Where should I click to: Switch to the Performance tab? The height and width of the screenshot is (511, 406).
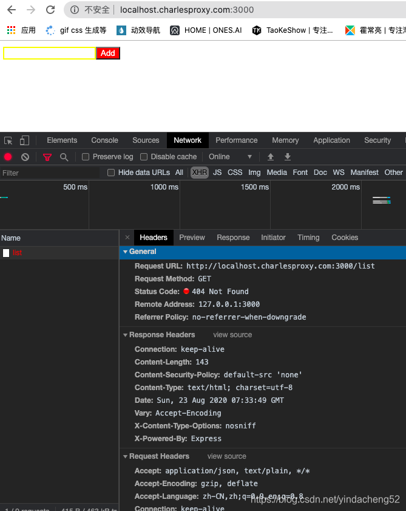tap(236, 140)
